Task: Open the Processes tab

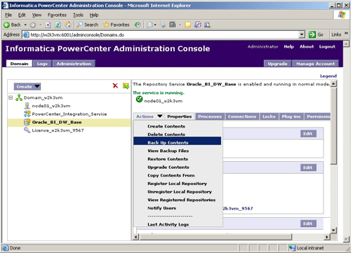Action: point(210,116)
